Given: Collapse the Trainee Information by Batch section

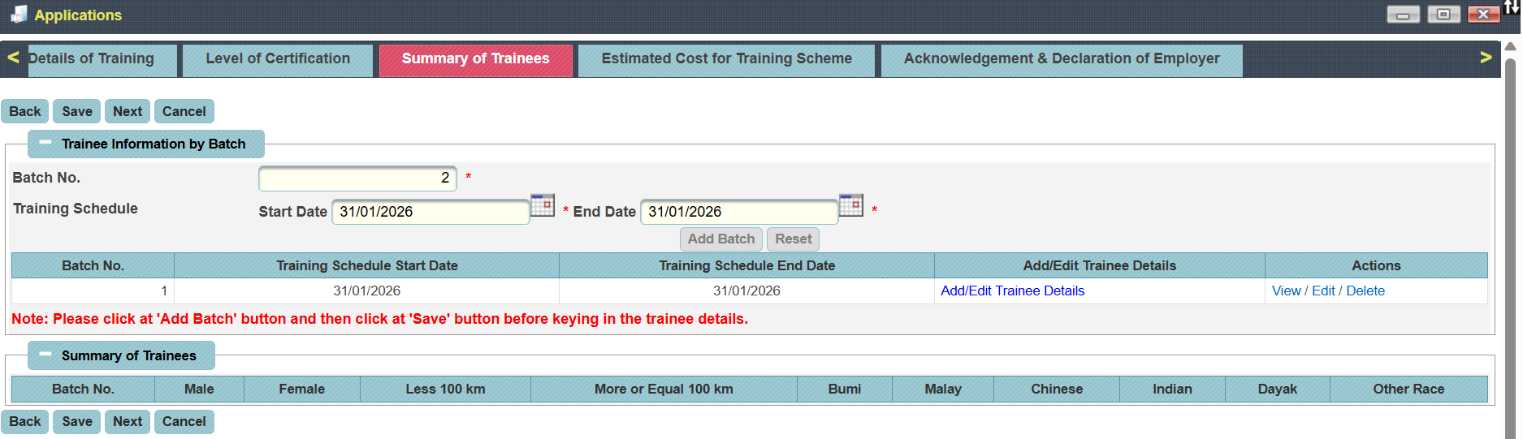Looking at the screenshot, I should tap(45, 143).
